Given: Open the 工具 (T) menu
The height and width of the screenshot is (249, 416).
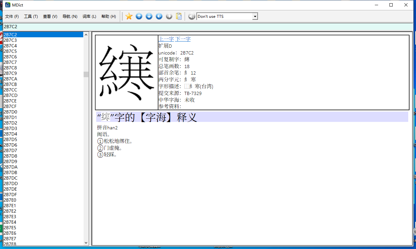Looking at the screenshot, I should [31, 17].
